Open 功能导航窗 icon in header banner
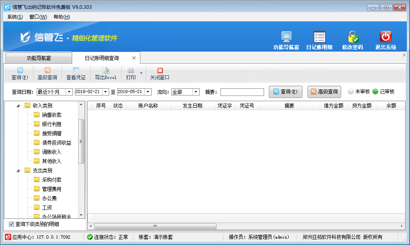The width and height of the screenshot is (410, 245). (x=286, y=37)
